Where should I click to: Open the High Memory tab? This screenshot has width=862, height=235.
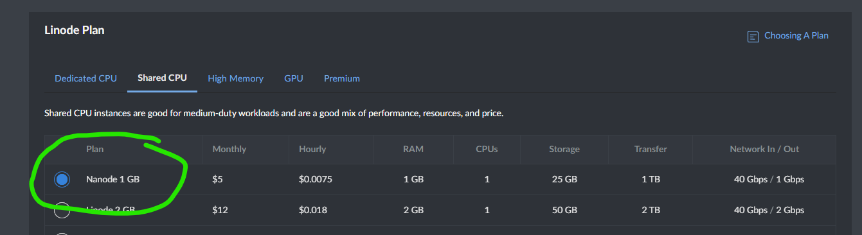235,78
